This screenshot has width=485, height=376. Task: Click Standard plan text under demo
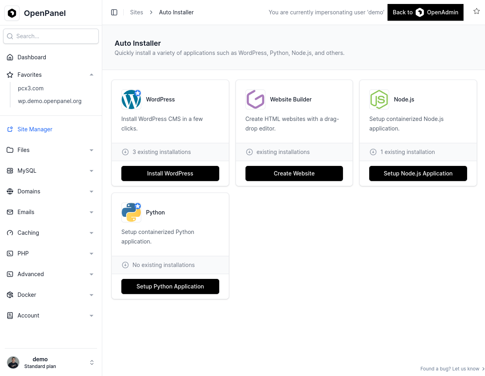[x=40, y=366]
